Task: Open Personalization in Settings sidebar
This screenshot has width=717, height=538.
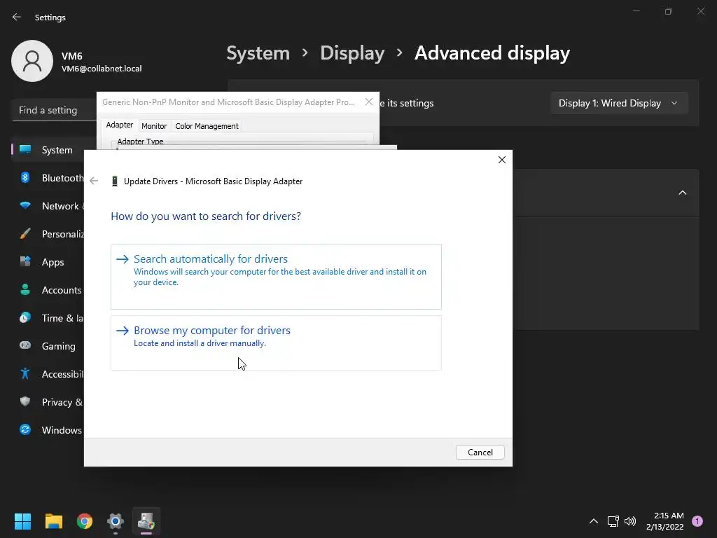Action: pyautogui.click(x=48, y=234)
